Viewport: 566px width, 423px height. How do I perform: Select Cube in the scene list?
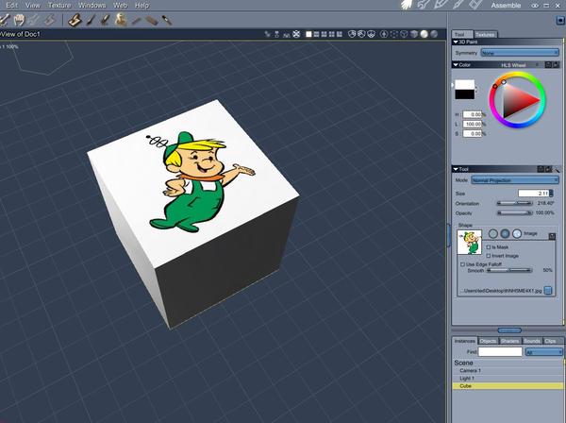(508, 386)
